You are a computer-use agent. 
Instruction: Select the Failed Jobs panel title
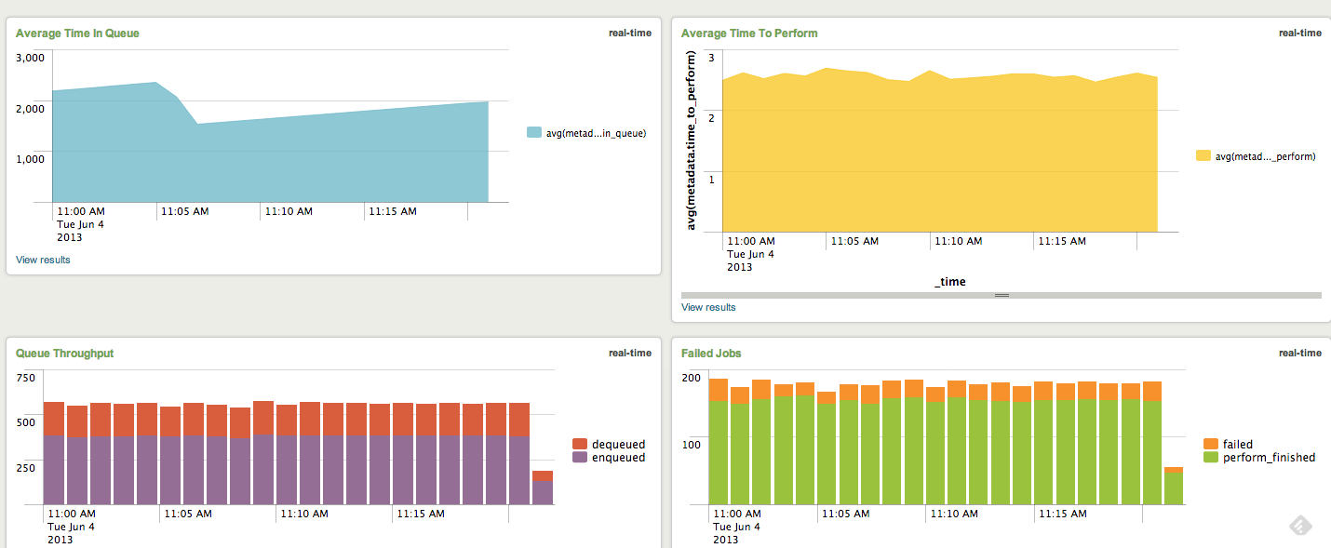(711, 354)
